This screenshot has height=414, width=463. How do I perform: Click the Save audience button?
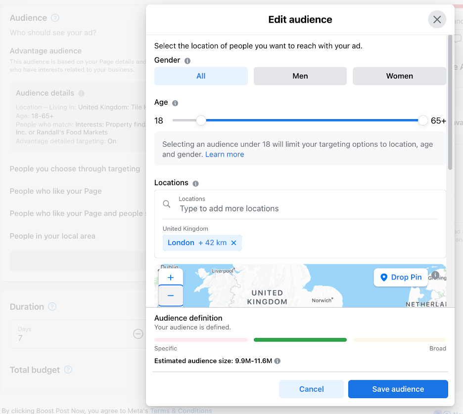tap(398, 389)
